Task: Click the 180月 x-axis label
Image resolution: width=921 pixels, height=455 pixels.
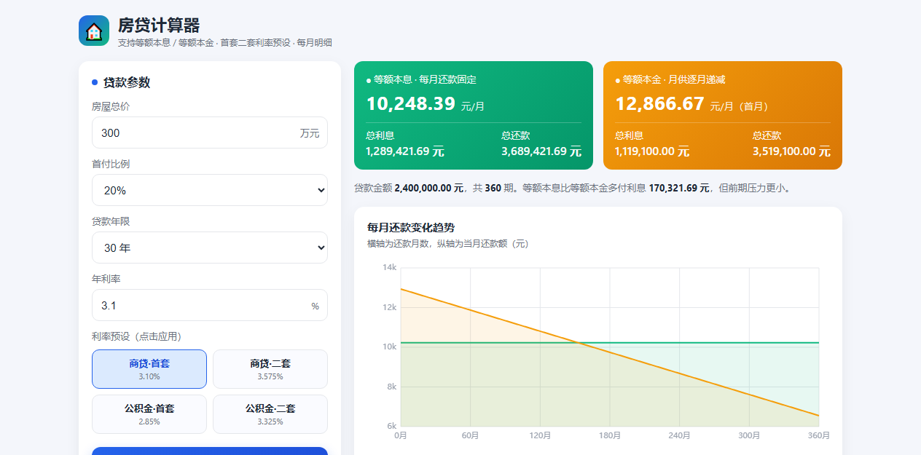Action: pyautogui.click(x=610, y=435)
